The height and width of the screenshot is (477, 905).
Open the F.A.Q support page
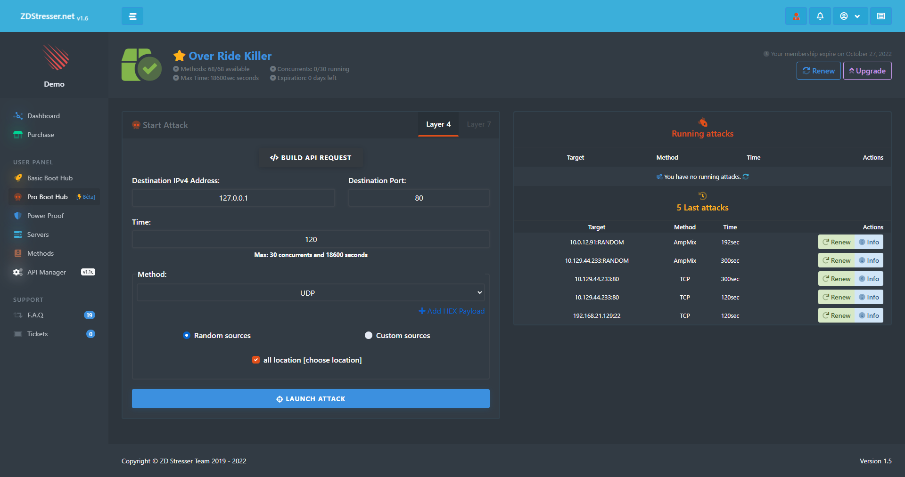coord(35,315)
